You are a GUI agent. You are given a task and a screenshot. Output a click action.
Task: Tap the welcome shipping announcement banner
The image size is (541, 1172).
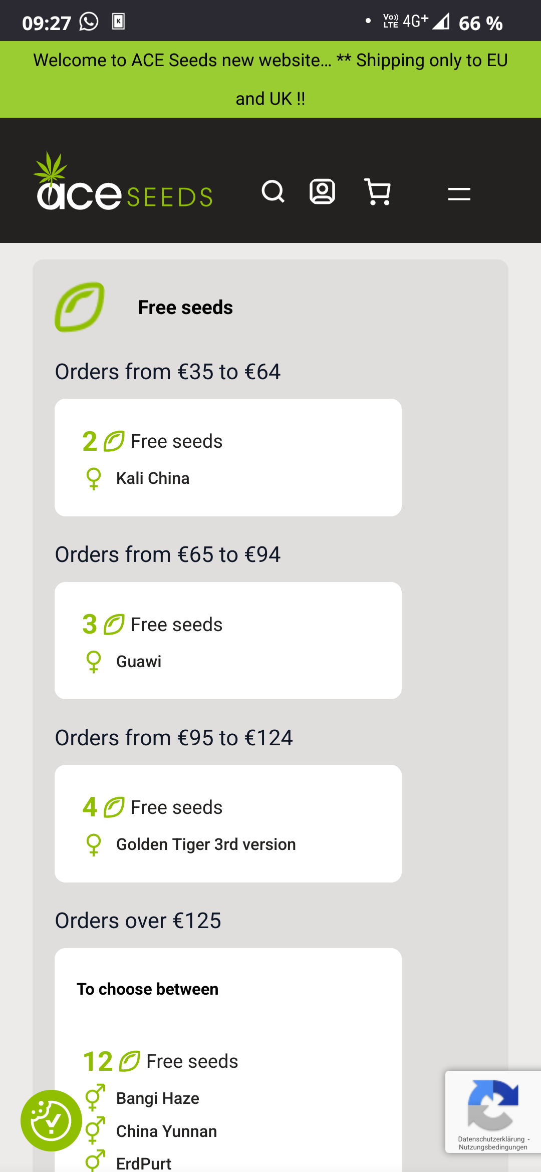(x=270, y=79)
